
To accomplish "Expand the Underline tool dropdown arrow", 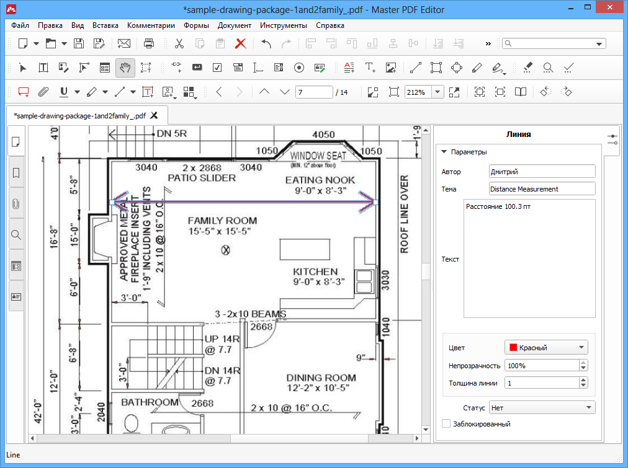I will coord(78,92).
